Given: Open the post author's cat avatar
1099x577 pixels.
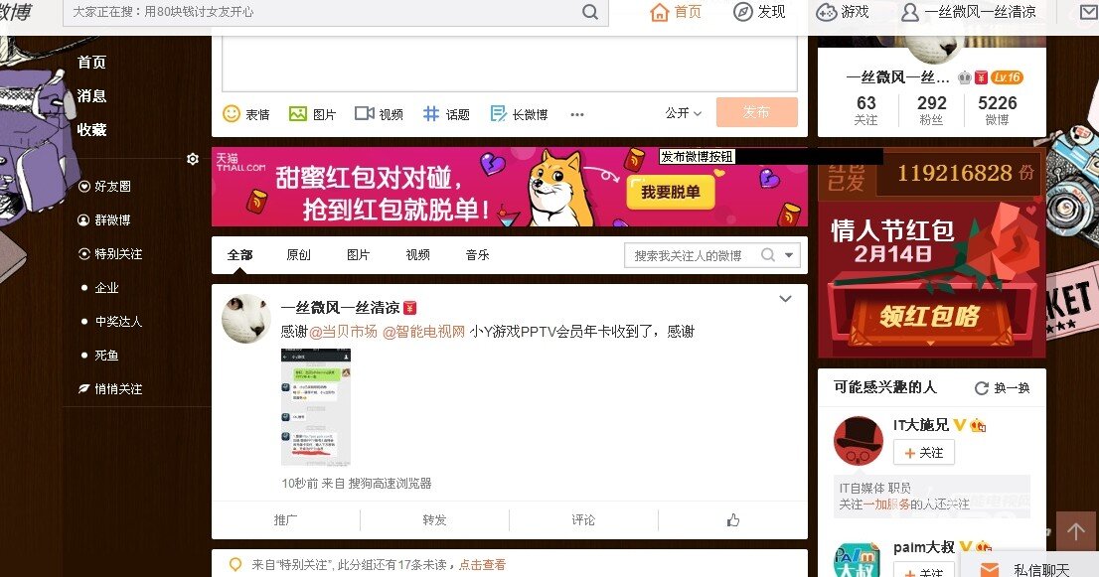Looking at the screenshot, I should [246, 319].
